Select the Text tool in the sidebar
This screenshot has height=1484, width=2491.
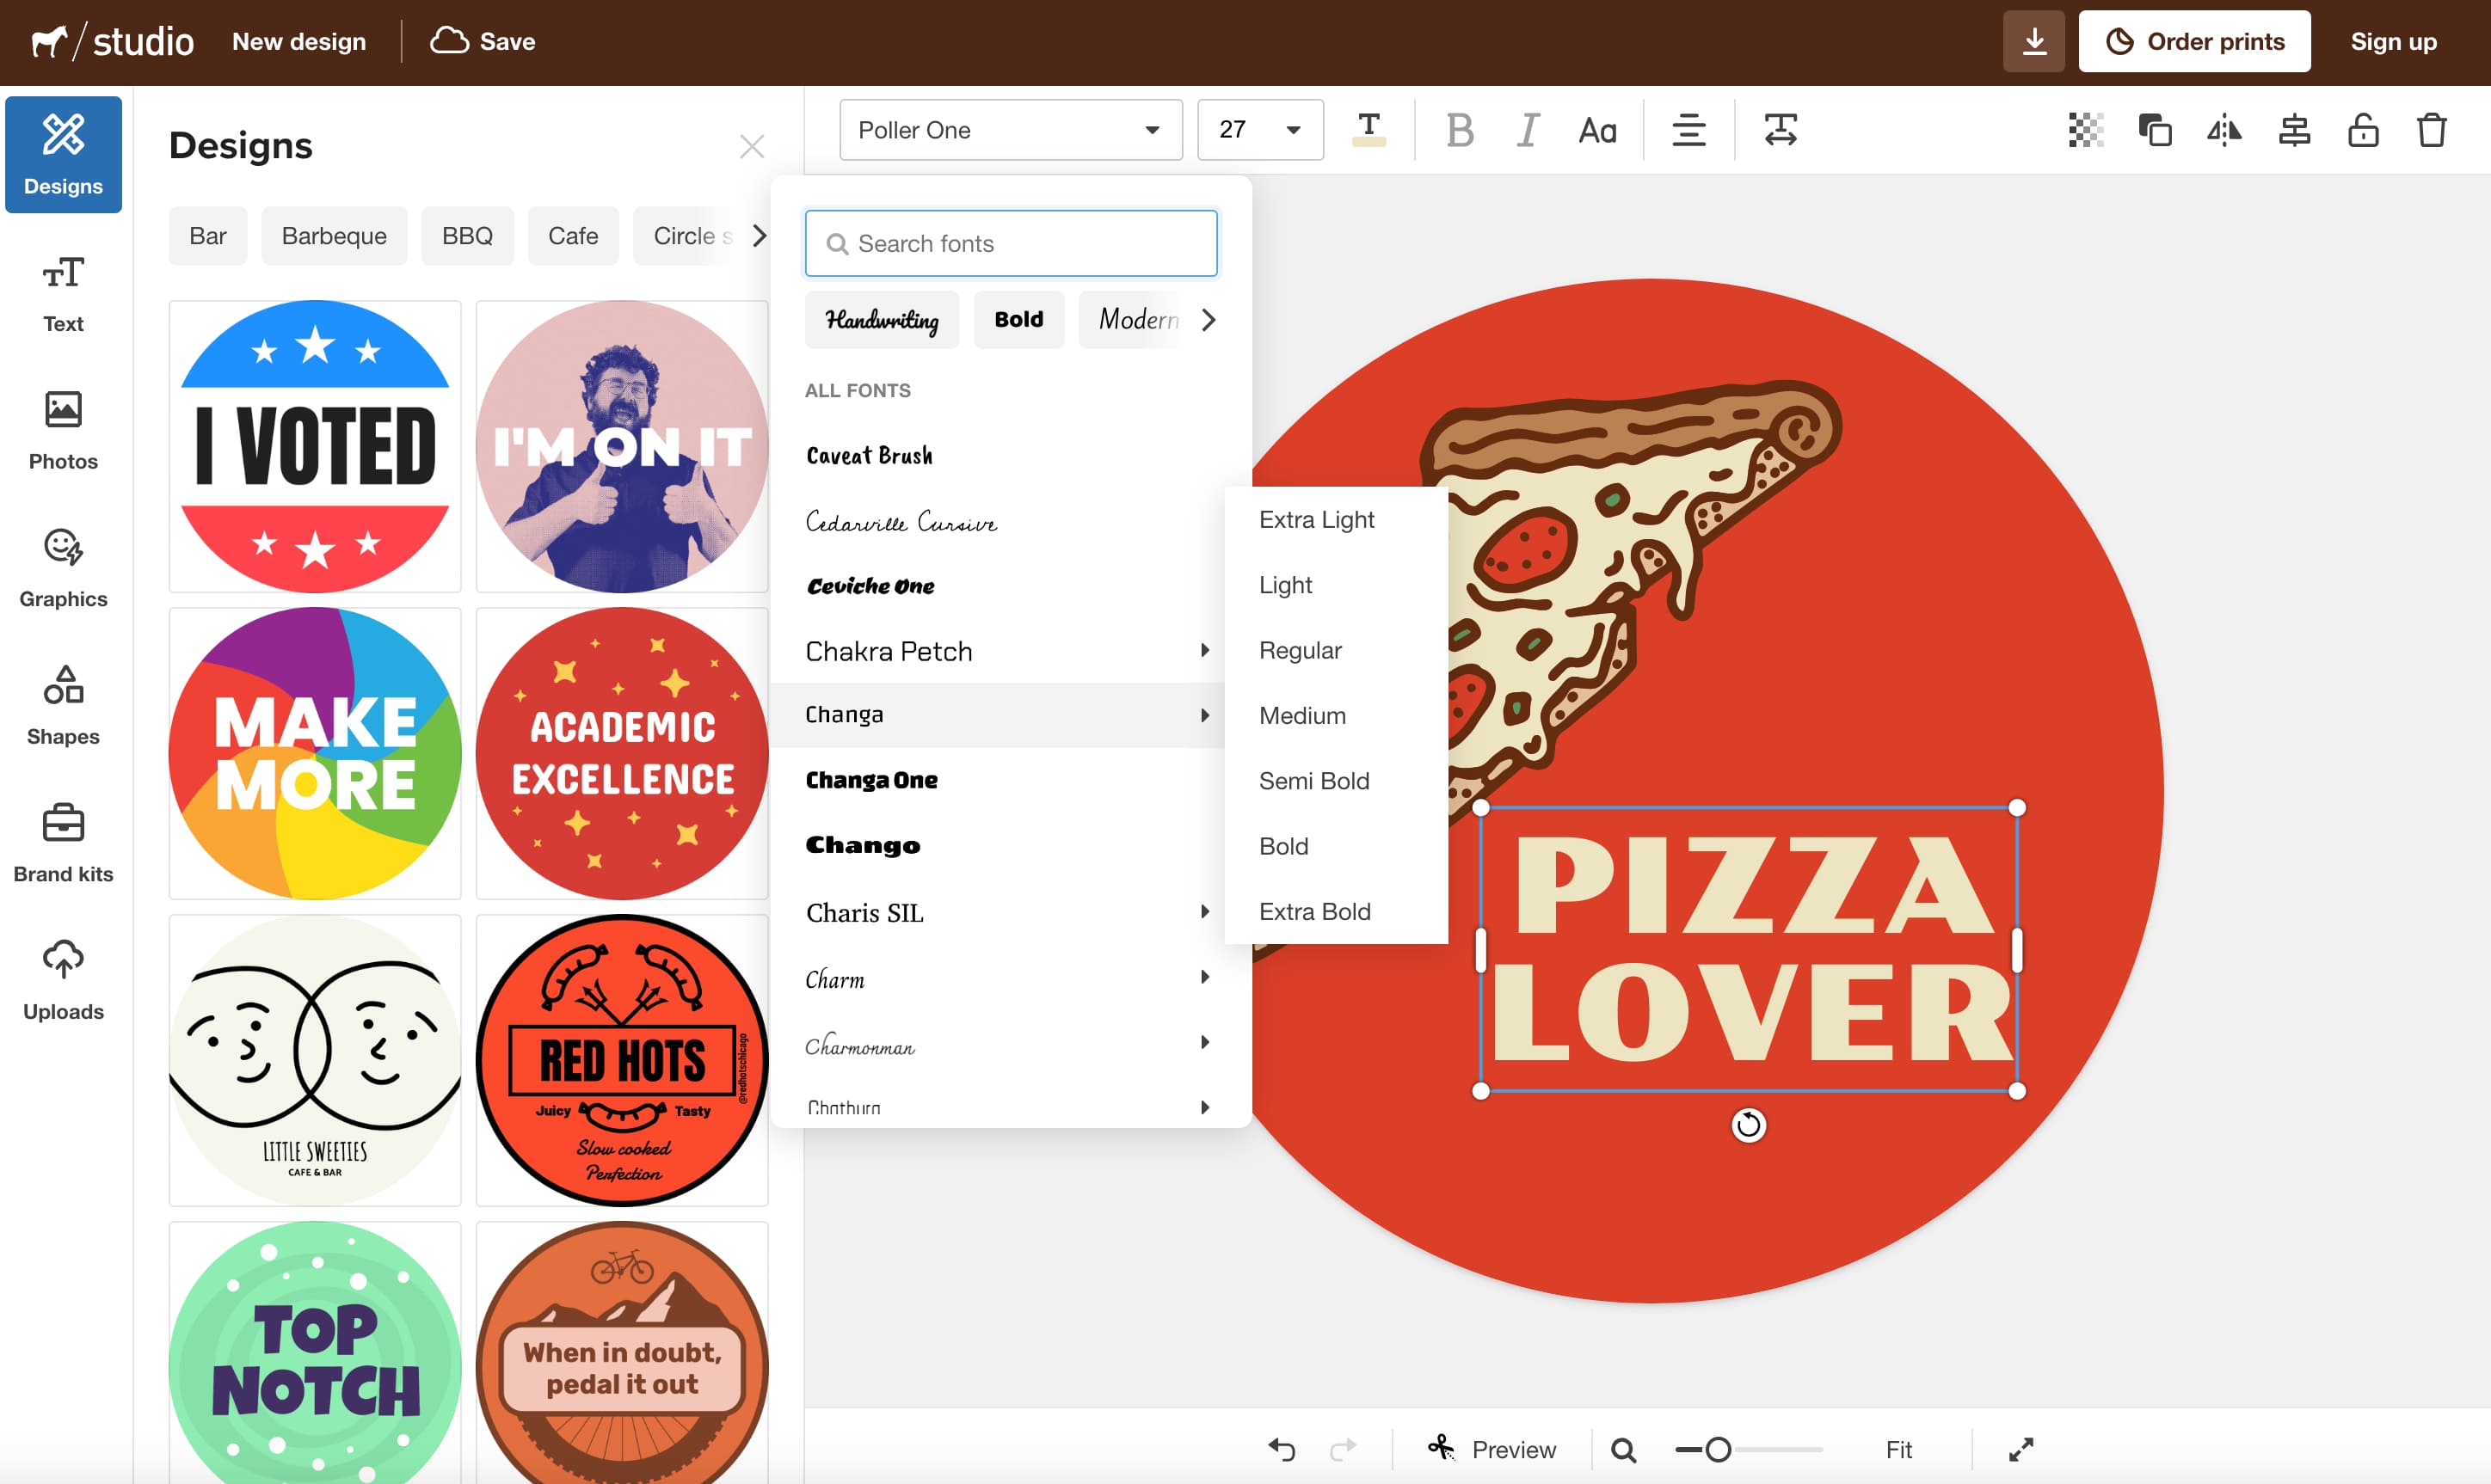62,293
